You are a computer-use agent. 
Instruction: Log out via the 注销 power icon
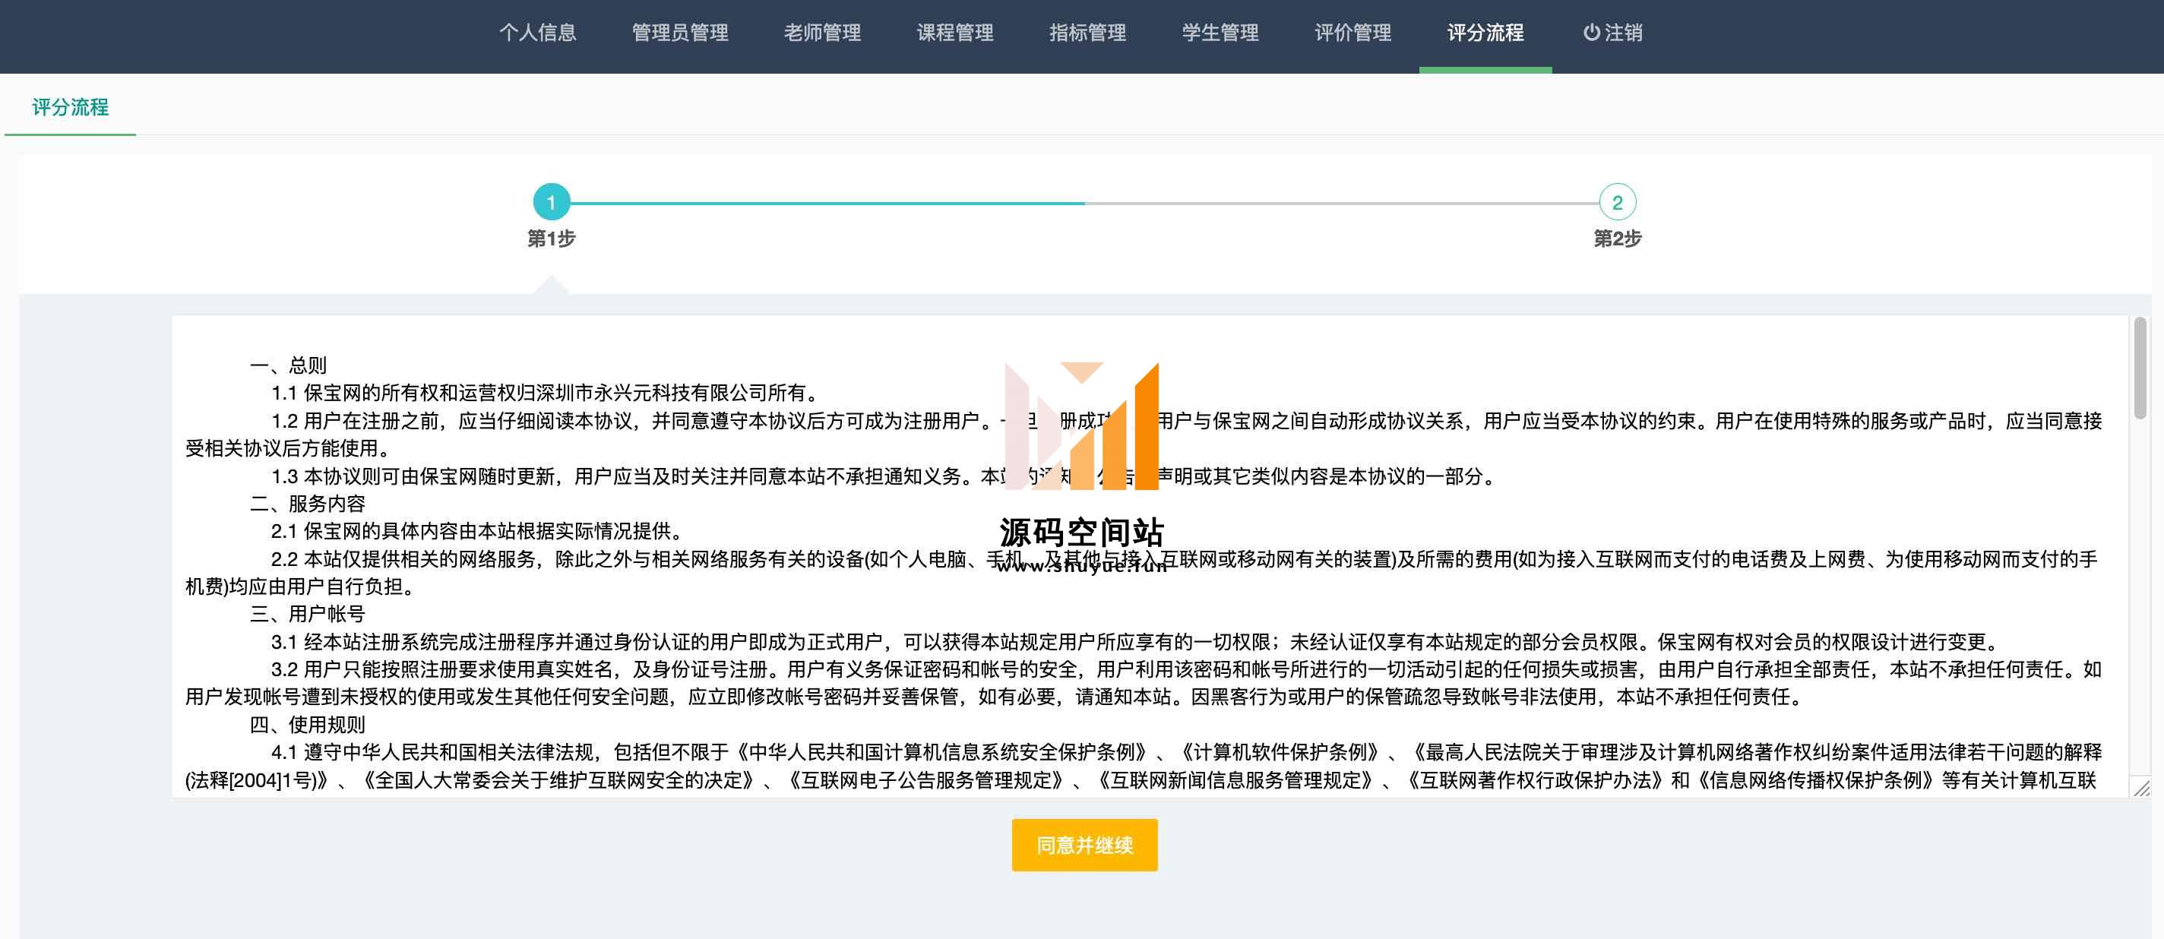1612,33
